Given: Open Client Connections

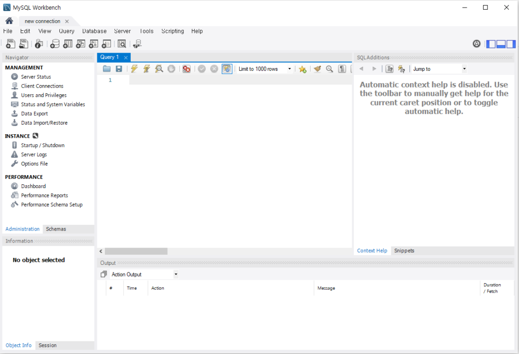Looking at the screenshot, I should tap(42, 86).
